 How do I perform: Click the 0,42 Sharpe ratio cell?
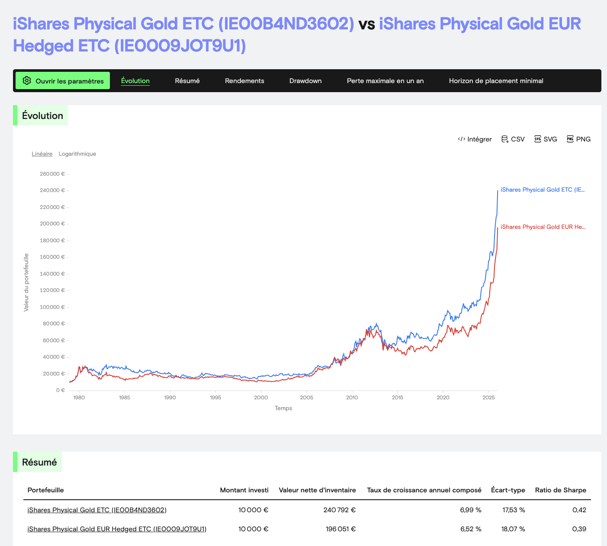point(579,510)
